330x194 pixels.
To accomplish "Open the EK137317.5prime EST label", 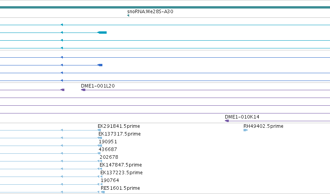I will pos(119,134).
